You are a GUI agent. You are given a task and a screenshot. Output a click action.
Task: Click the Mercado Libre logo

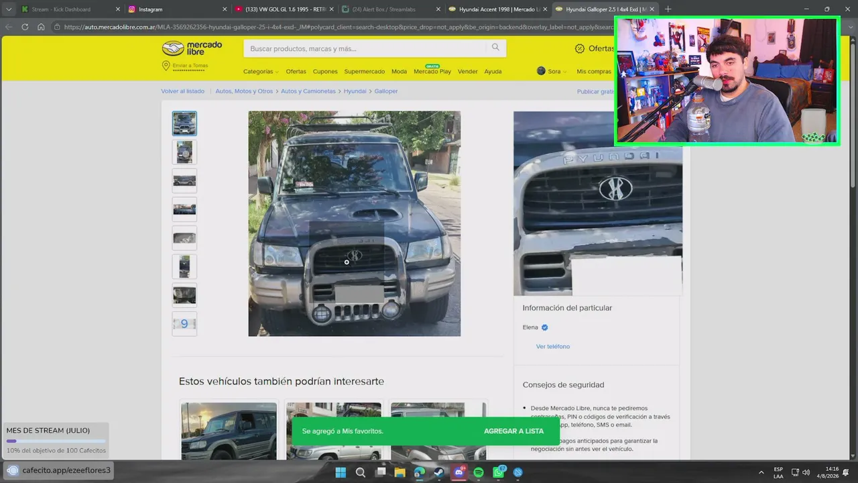coord(192,48)
